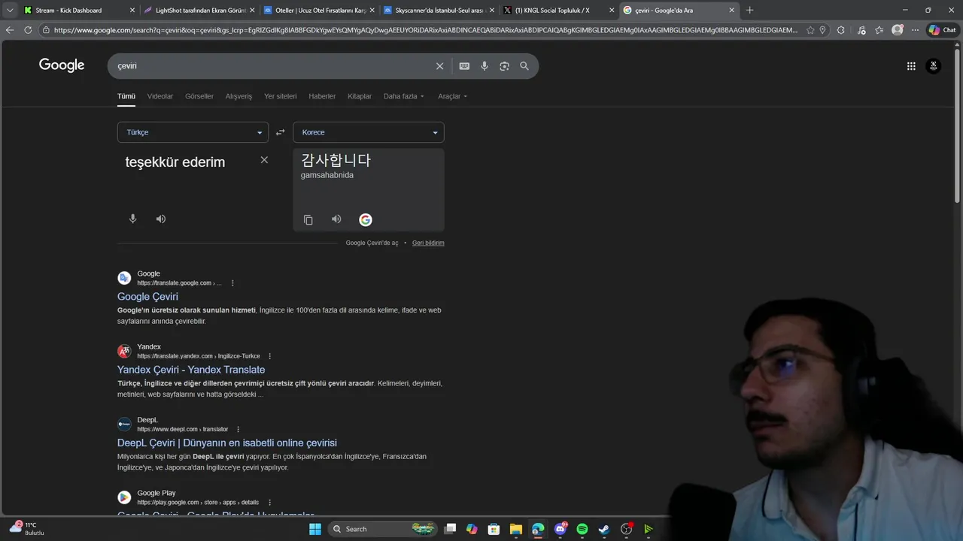Click the magnifier search button

pyautogui.click(x=524, y=66)
